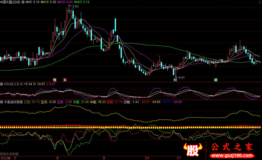Click the 4.51 low price marker
This screenshot has height=160, width=262.
181,78
